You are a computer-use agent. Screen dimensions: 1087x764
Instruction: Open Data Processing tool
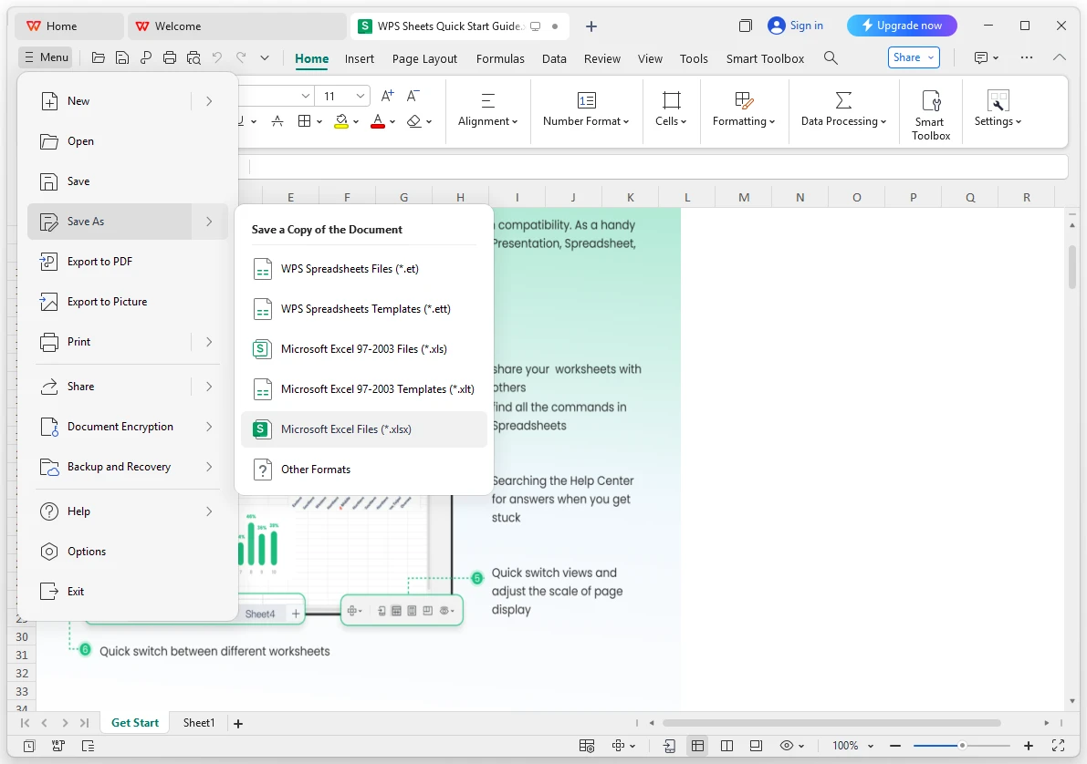843,110
